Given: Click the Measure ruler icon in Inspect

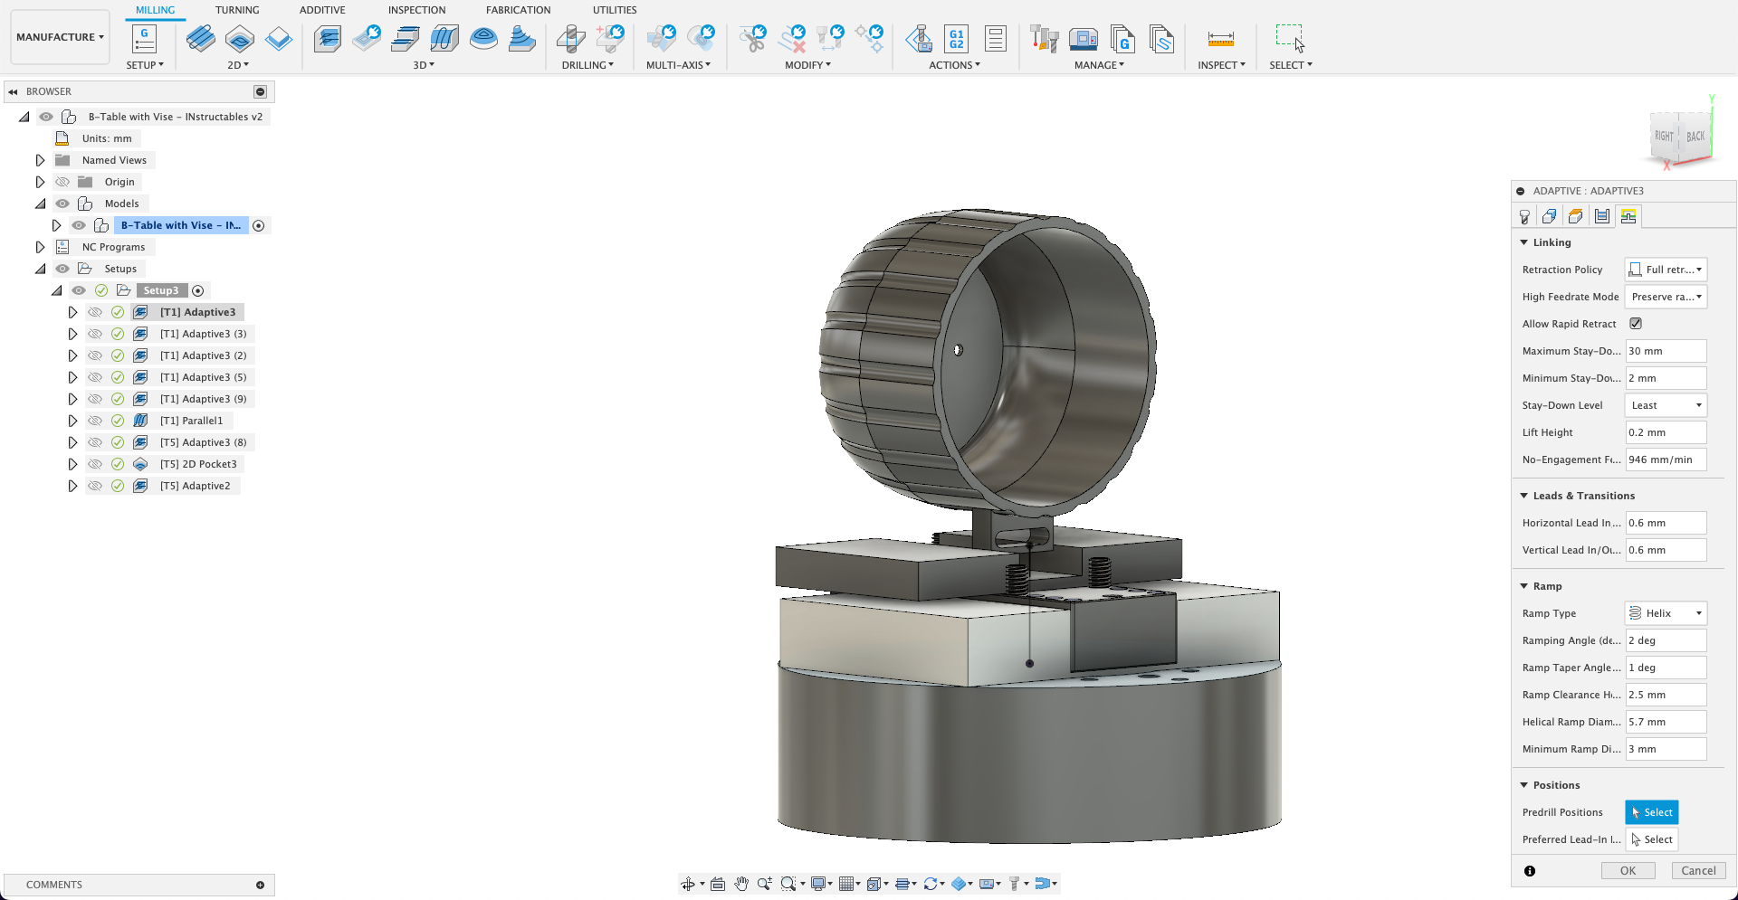Looking at the screenshot, I should [1220, 39].
